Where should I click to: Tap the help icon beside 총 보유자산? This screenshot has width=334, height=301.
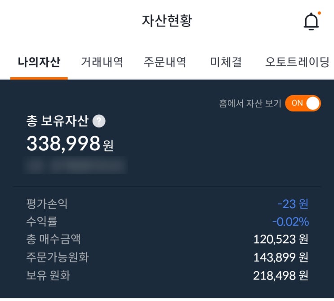click(99, 121)
